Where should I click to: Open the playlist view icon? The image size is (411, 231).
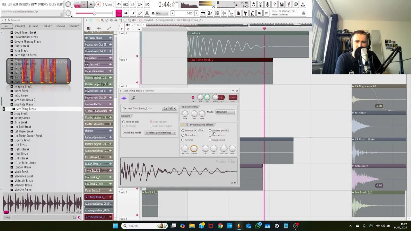pos(203,13)
